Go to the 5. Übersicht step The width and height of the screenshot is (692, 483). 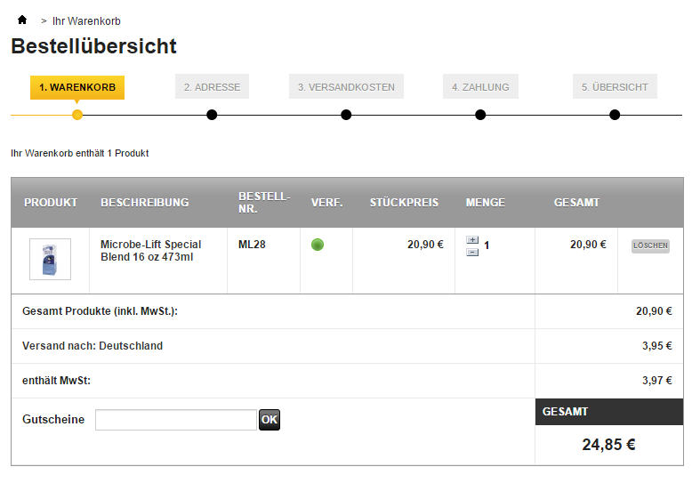(x=615, y=87)
